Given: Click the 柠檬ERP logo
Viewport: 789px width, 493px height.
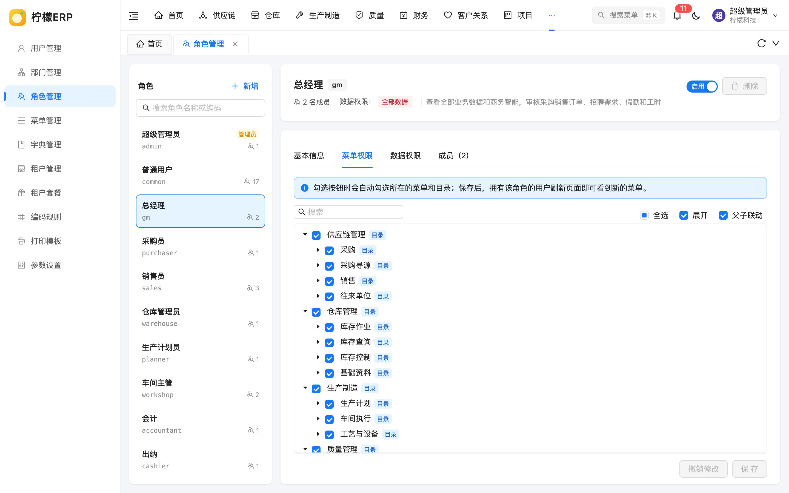Looking at the screenshot, I should click(x=41, y=17).
